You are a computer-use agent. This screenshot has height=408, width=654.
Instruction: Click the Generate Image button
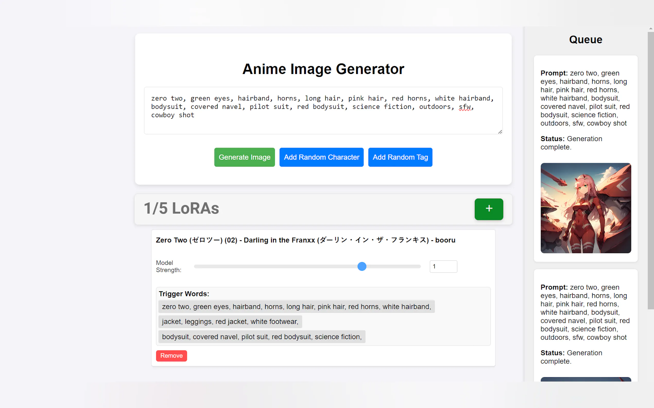[x=244, y=157]
